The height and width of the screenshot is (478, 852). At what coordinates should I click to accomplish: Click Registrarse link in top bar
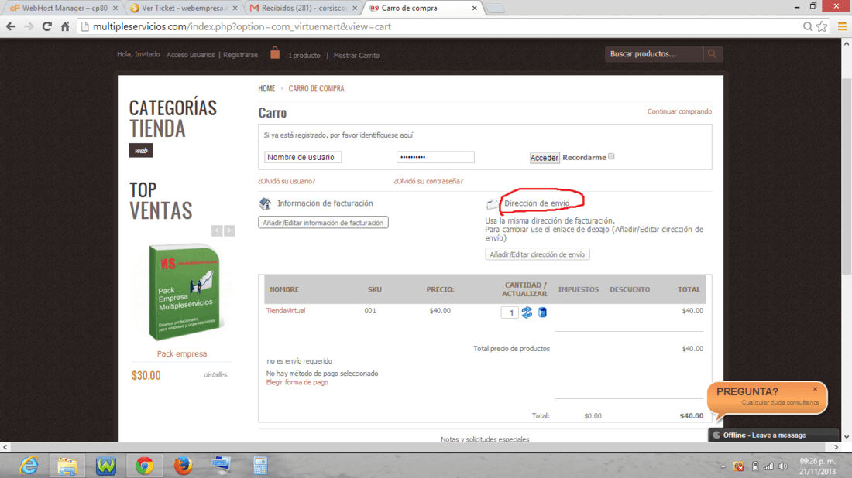point(240,55)
